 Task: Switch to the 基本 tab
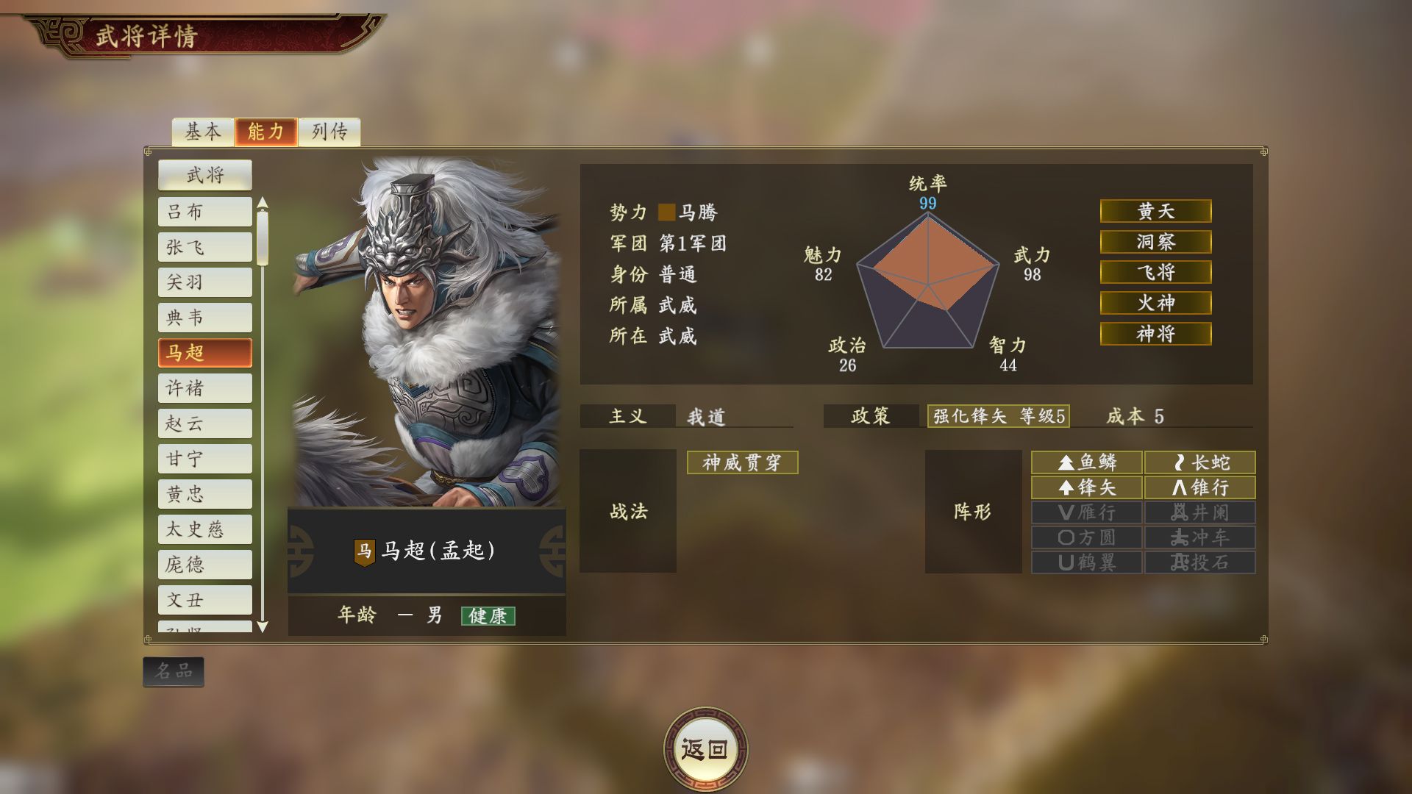tap(203, 132)
